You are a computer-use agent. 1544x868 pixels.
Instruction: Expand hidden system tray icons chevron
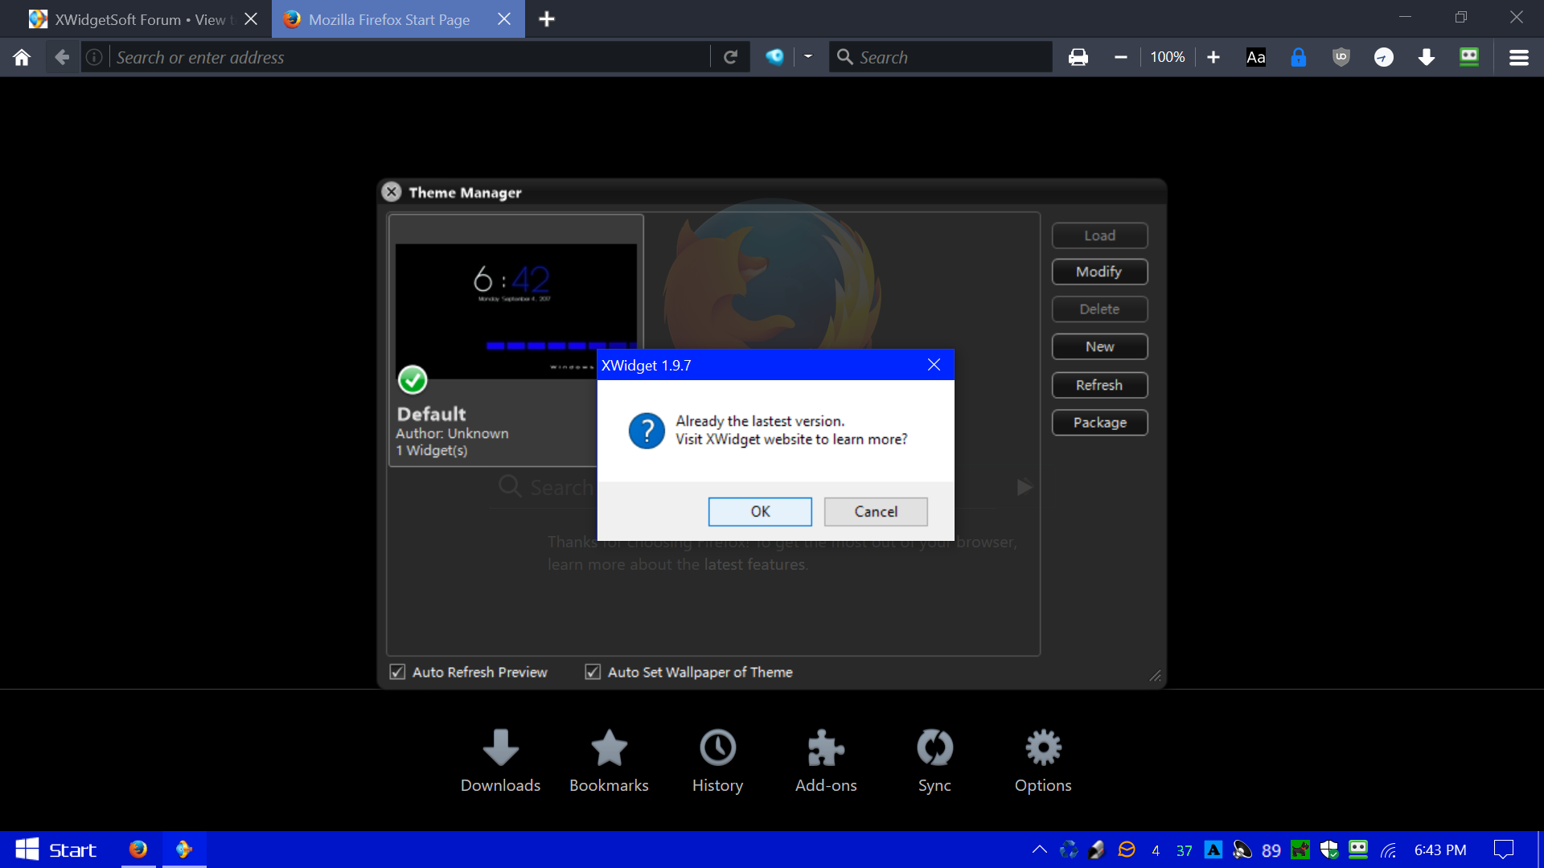(1039, 850)
